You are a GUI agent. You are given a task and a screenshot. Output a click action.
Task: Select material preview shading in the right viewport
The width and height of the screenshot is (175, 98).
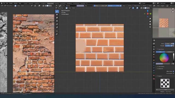pyautogui.click(x=147, y=8)
